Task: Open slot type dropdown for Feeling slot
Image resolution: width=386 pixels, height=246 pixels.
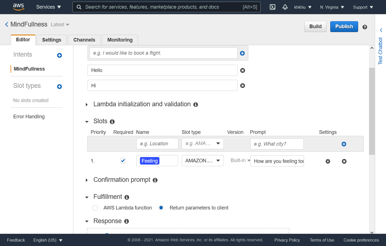Action: (x=203, y=161)
